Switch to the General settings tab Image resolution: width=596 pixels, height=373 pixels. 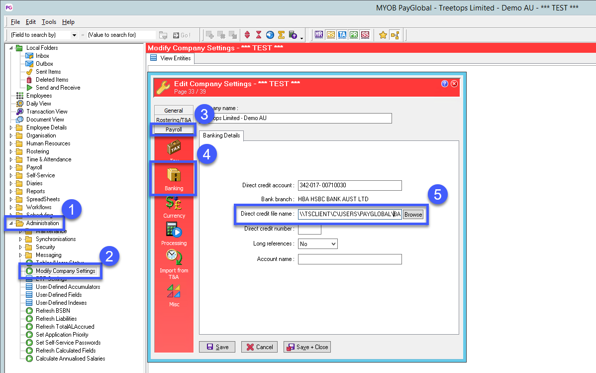(174, 111)
